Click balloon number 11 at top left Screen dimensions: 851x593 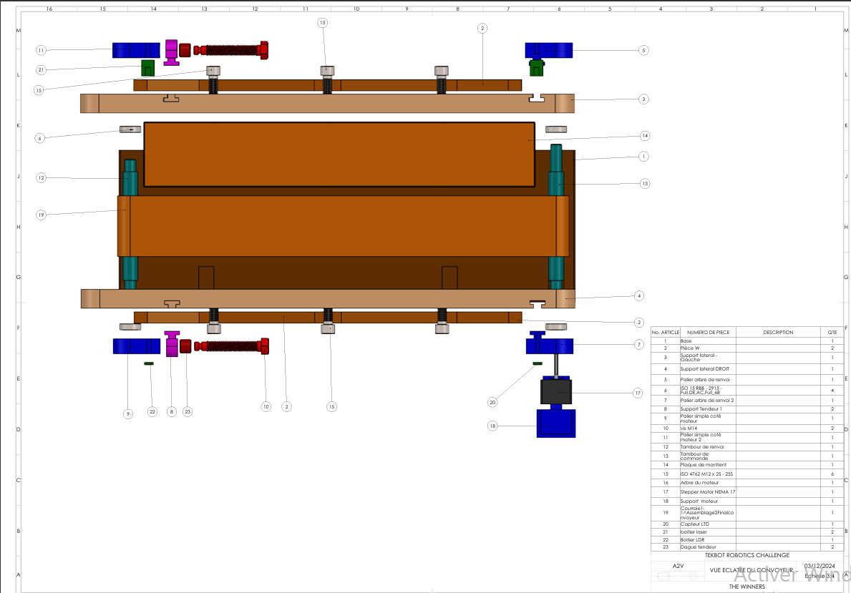click(x=42, y=51)
